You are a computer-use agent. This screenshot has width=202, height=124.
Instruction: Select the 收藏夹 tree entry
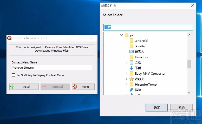tap(140, 79)
